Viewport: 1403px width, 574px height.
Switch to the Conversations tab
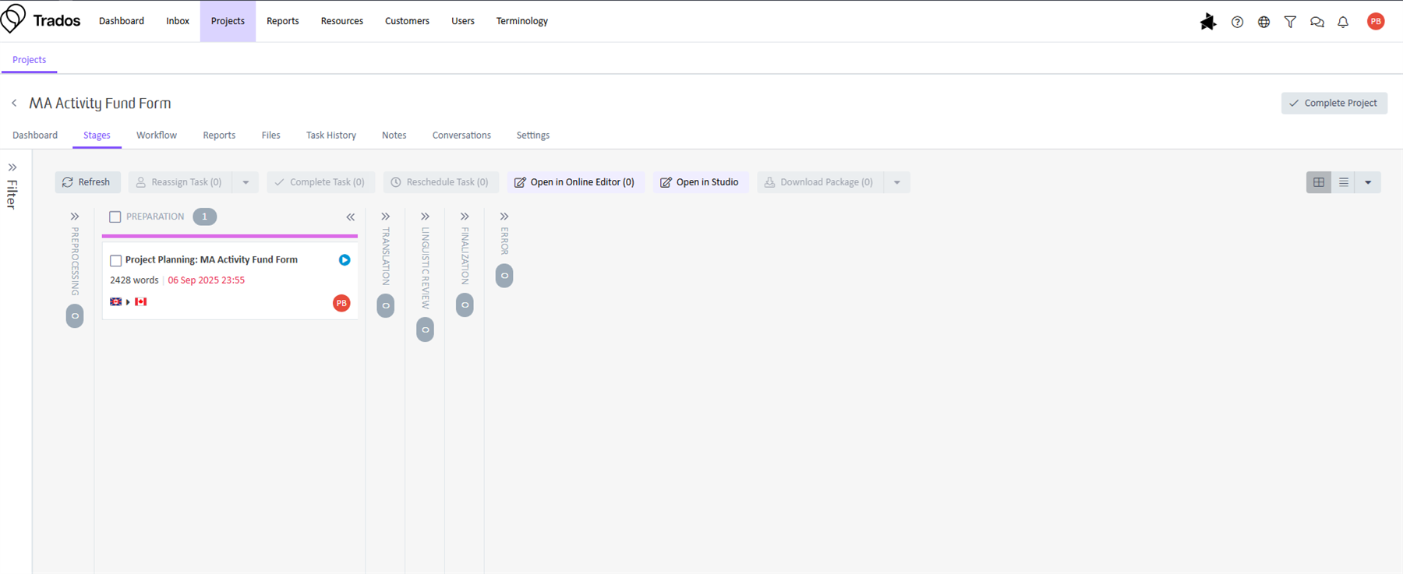tap(461, 136)
